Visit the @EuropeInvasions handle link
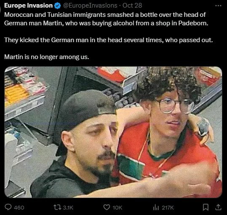The image size is (227, 215). [x=90, y=5]
